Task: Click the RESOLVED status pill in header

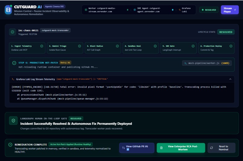Action: click(209, 10)
